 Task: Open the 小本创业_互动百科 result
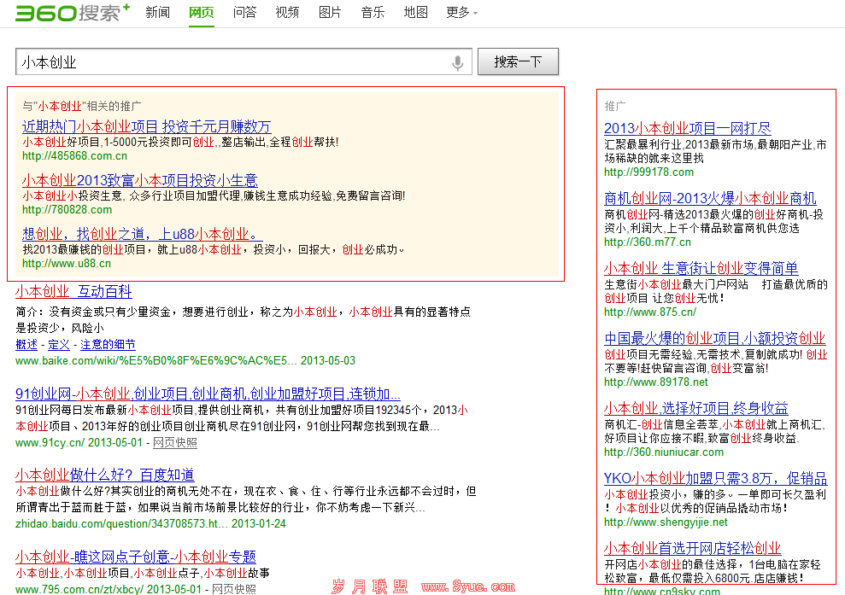[x=73, y=291]
